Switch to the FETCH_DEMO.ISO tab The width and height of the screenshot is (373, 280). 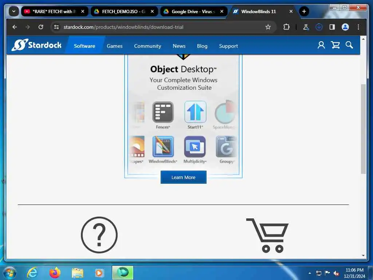pos(124,11)
